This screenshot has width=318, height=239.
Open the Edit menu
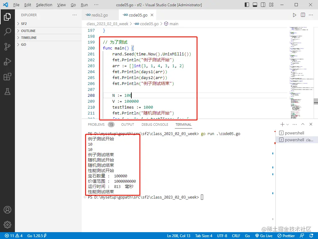pyautogui.click(x=28, y=5)
